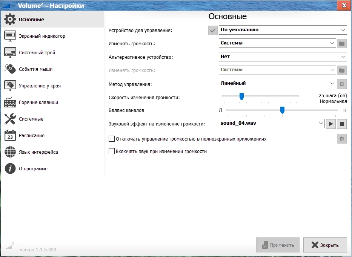Click the disabled folder icon by alternate Изменять громкость
The height and width of the screenshot is (257, 352).
point(342,70)
